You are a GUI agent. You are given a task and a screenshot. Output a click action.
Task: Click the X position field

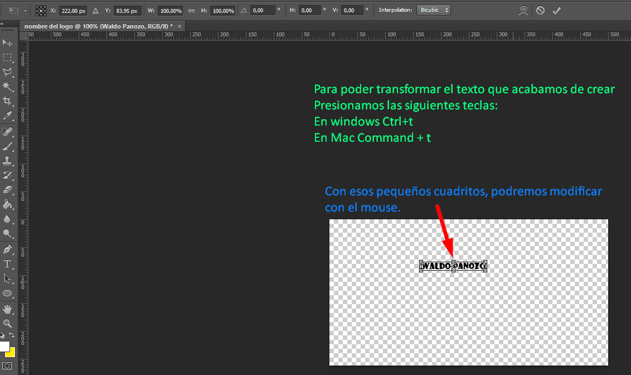pos(73,11)
